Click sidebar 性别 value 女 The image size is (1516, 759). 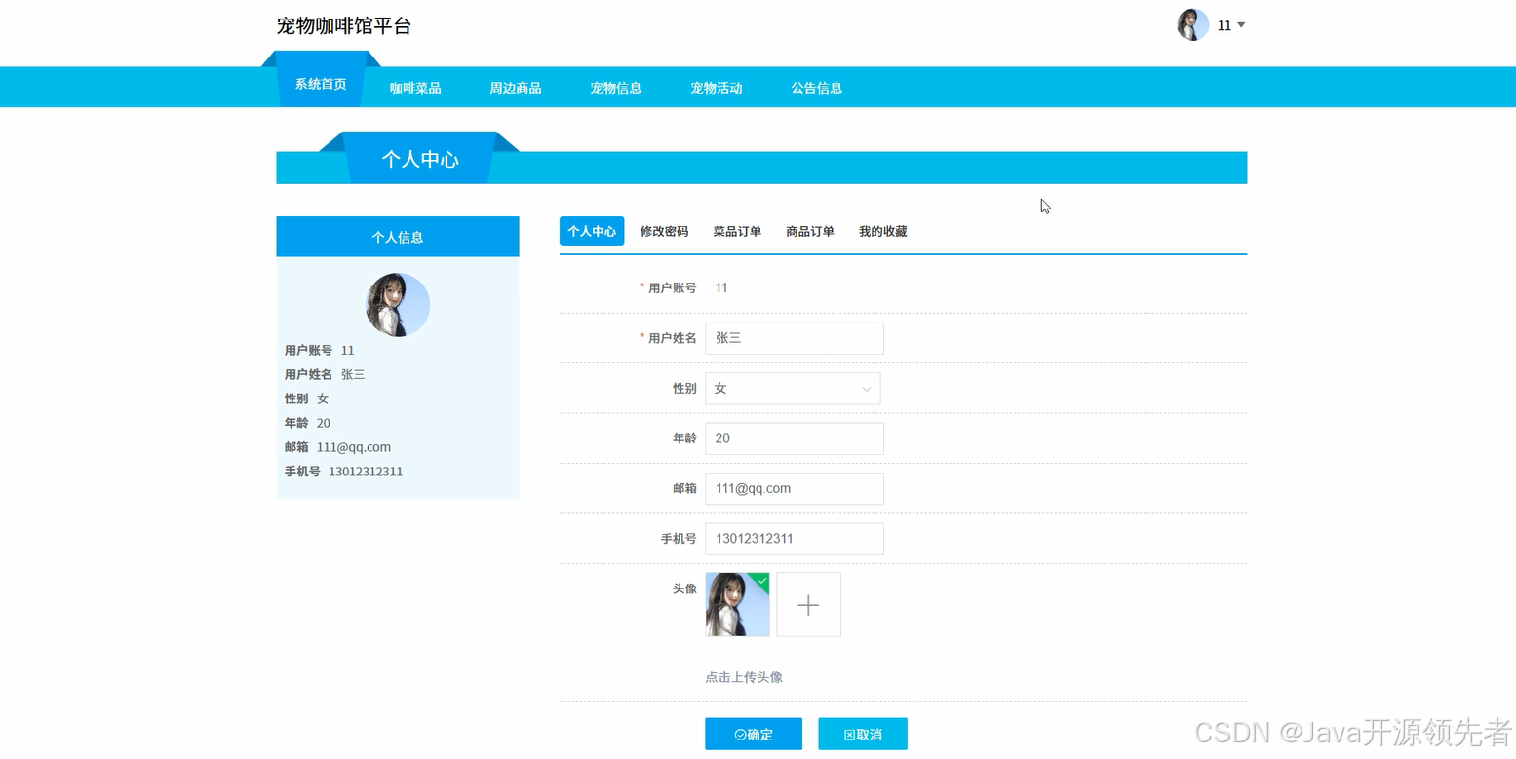(x=323, y=398)
